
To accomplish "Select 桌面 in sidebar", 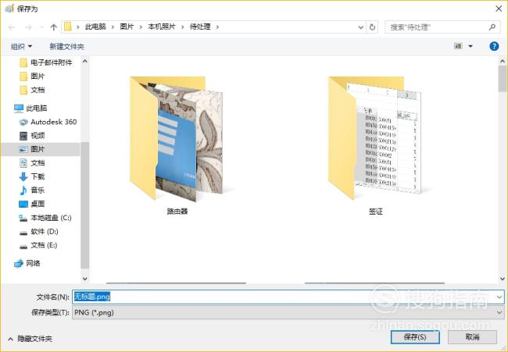I will (32, 204).
